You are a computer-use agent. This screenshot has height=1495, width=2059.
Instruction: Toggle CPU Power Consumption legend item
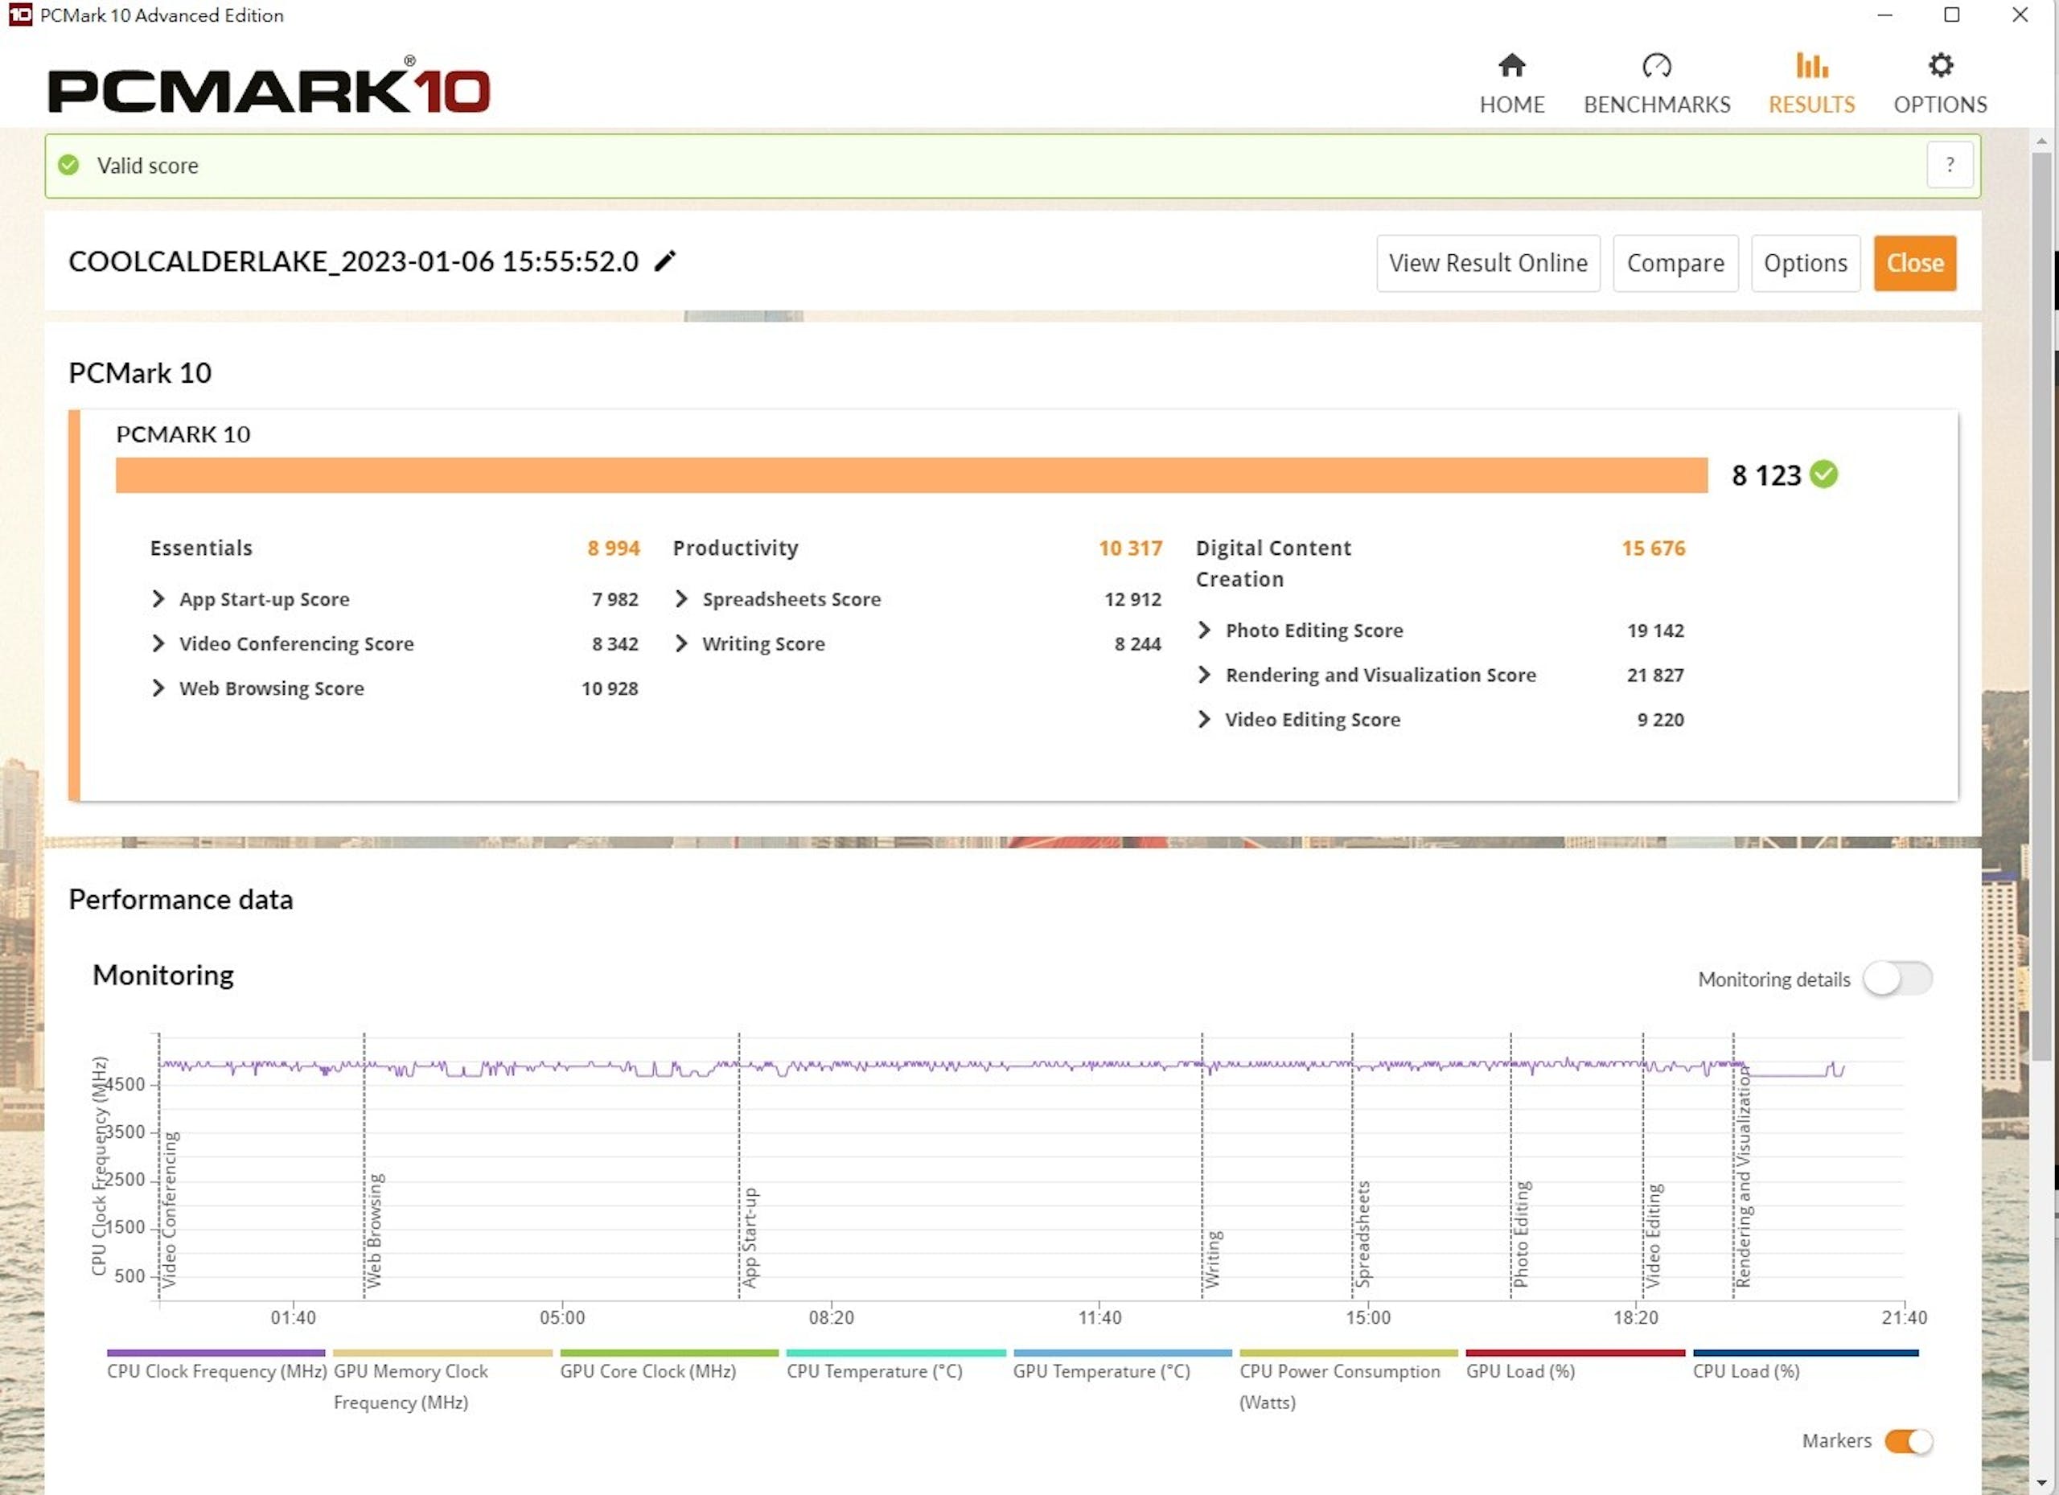(x=1348, y=1381)
